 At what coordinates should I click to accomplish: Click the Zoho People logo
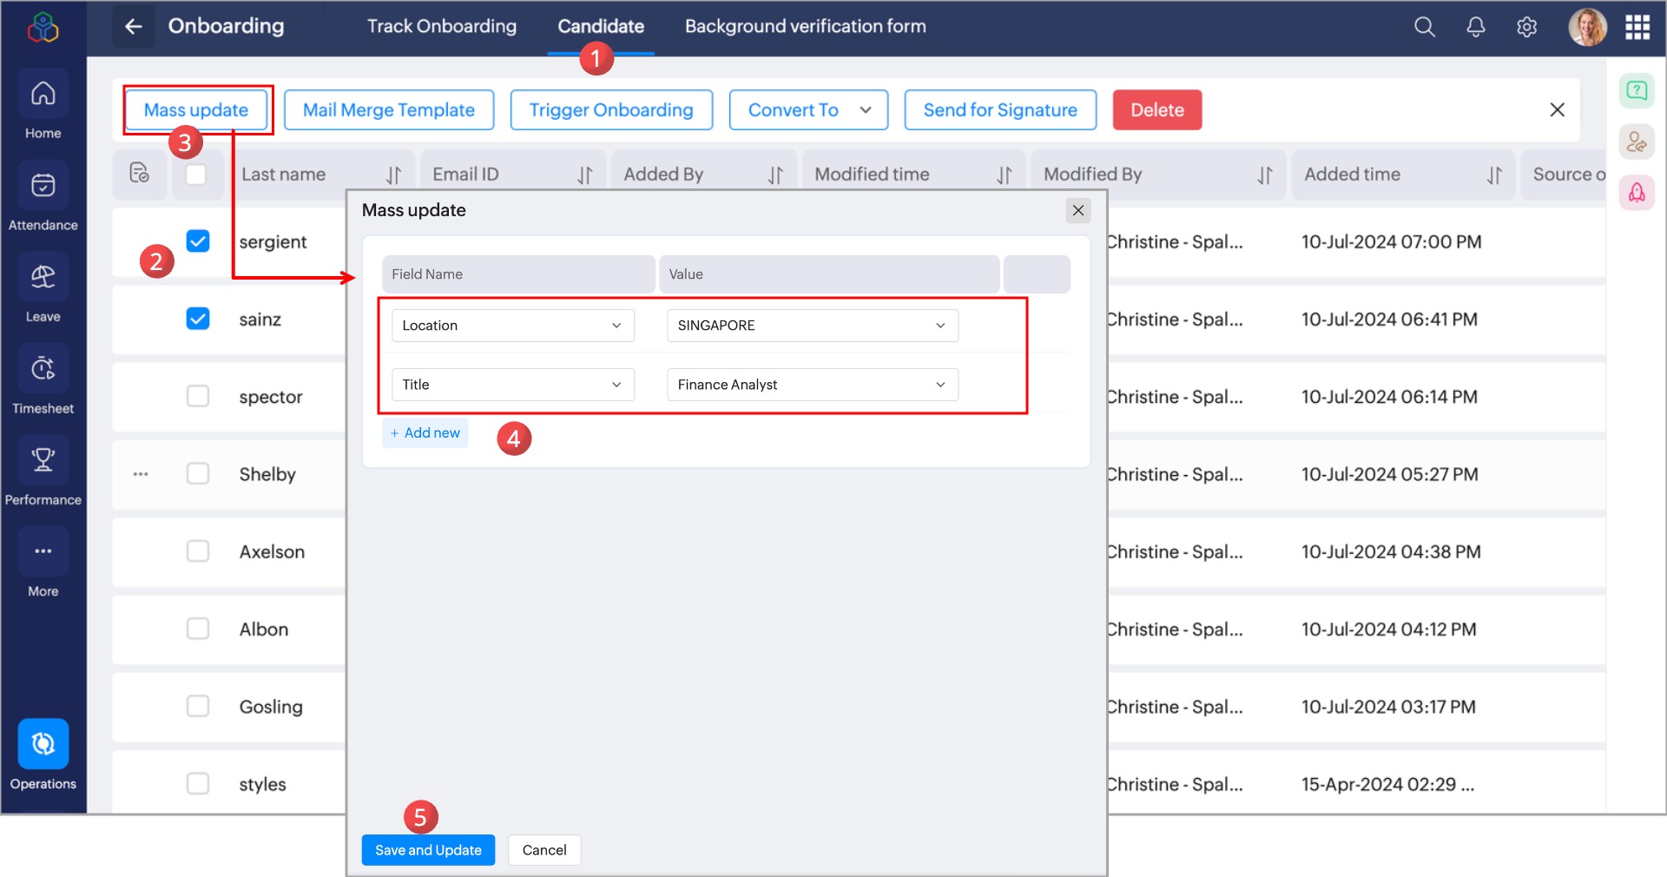coord(43,28)
